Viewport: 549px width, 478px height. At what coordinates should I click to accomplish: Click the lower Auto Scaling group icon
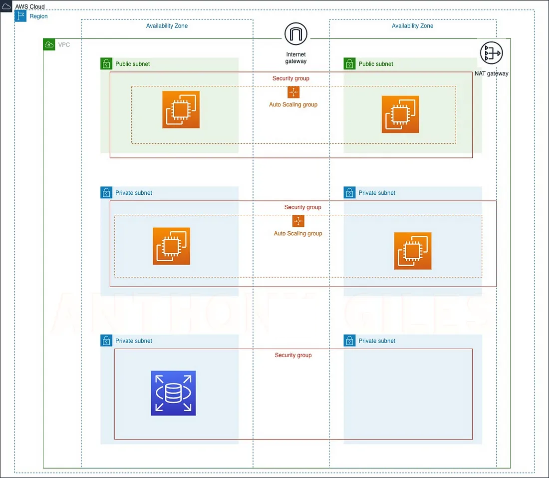(x=298, y=221)
